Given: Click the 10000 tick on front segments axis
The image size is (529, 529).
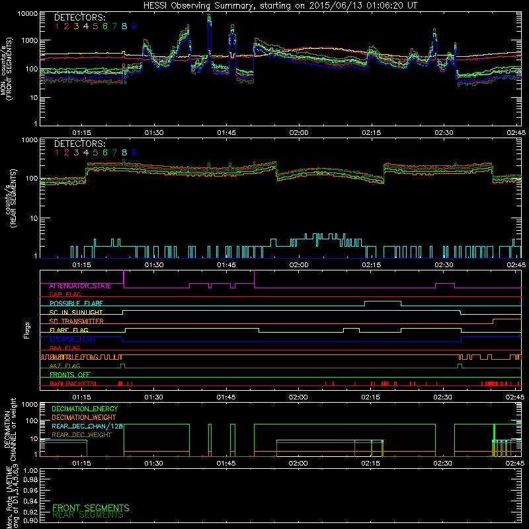Looking at the screenshot, I should (x=28, y=13).
